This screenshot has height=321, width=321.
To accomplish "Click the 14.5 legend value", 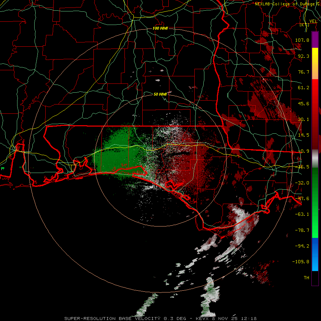I will (304, 135).
